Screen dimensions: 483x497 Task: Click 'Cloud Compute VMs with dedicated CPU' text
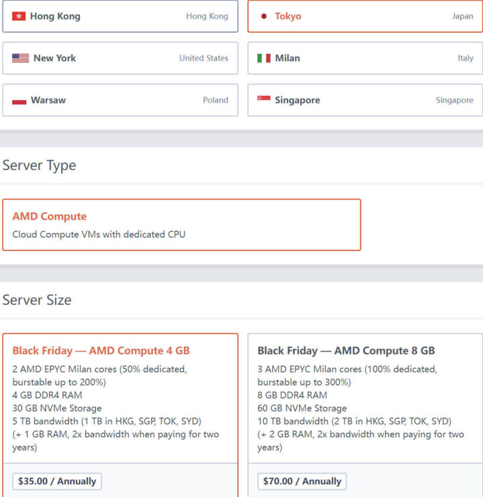[x=99, y=234]
